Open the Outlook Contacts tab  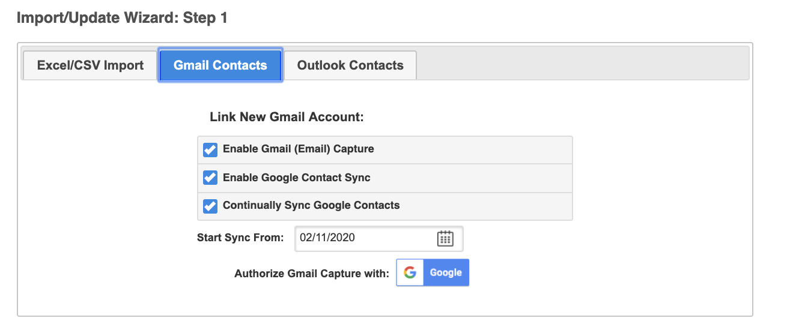click(350, 65)
